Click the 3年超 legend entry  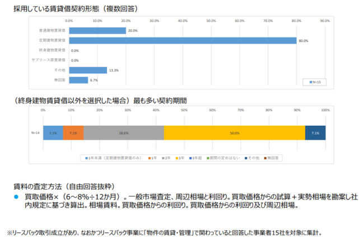(195, 158)
